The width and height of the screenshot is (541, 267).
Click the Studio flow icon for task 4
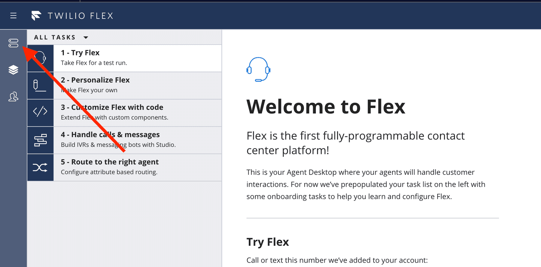[x=40, y=140]
